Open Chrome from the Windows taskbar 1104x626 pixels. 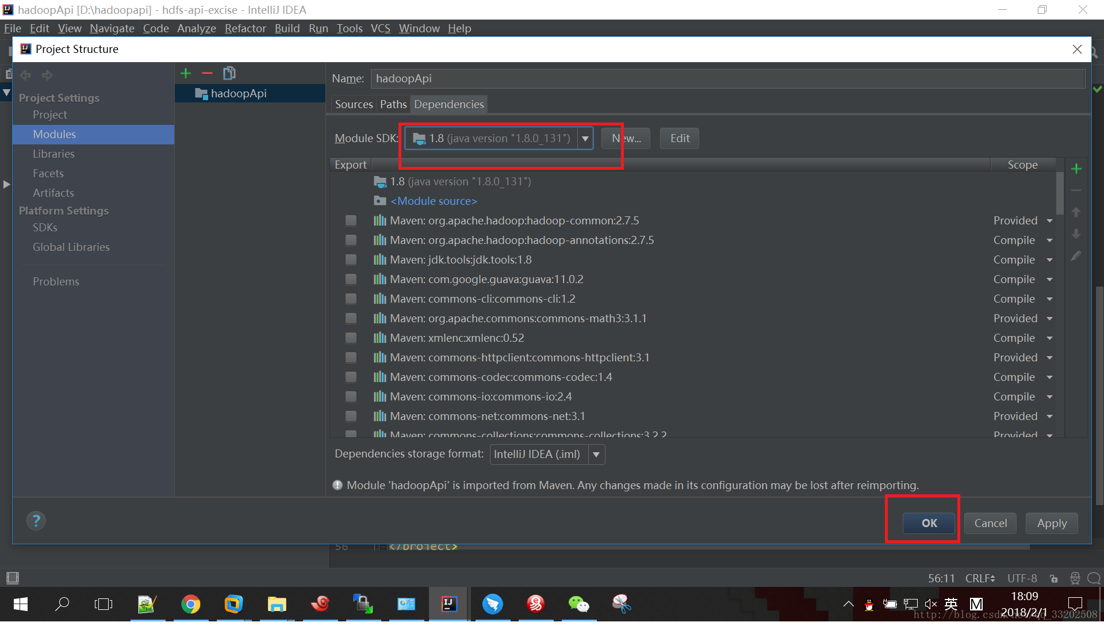pos(190,604)
